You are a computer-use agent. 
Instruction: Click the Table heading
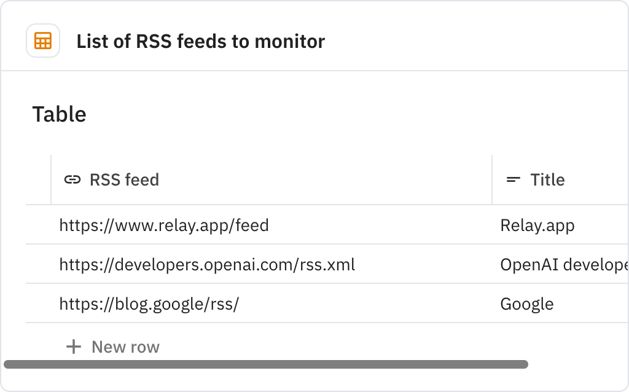pos(59,114)
